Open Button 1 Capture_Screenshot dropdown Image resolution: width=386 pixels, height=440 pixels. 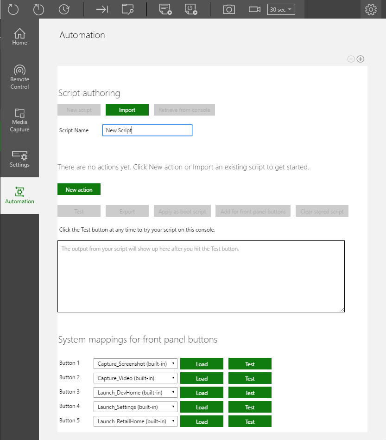point(136,364)
